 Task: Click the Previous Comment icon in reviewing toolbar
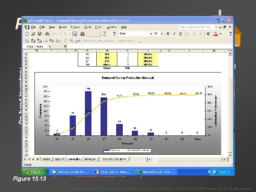coord(33,41)
